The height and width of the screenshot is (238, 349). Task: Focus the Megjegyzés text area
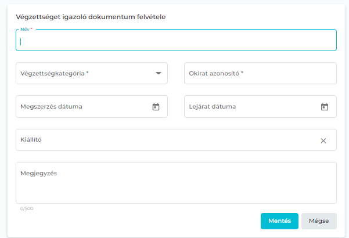[176, 186]
